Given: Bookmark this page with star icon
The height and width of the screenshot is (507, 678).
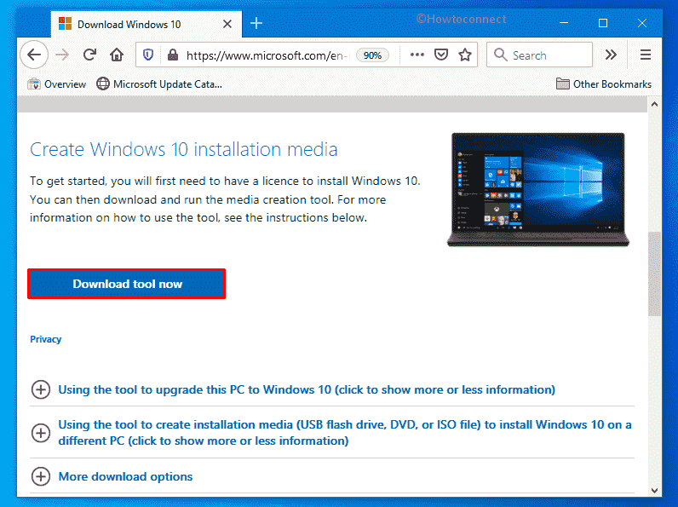Looking at the screenshot, I should [x=465, y=55].
